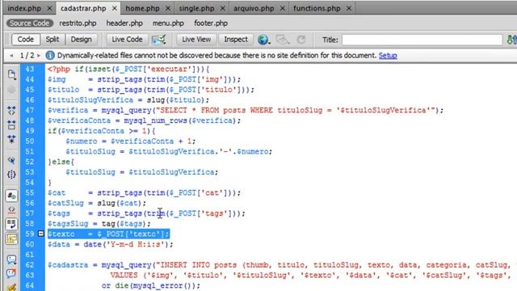Click the selected $texto assignment line
The width and height of the screenshot is (517, 291).
click(108, 234)
